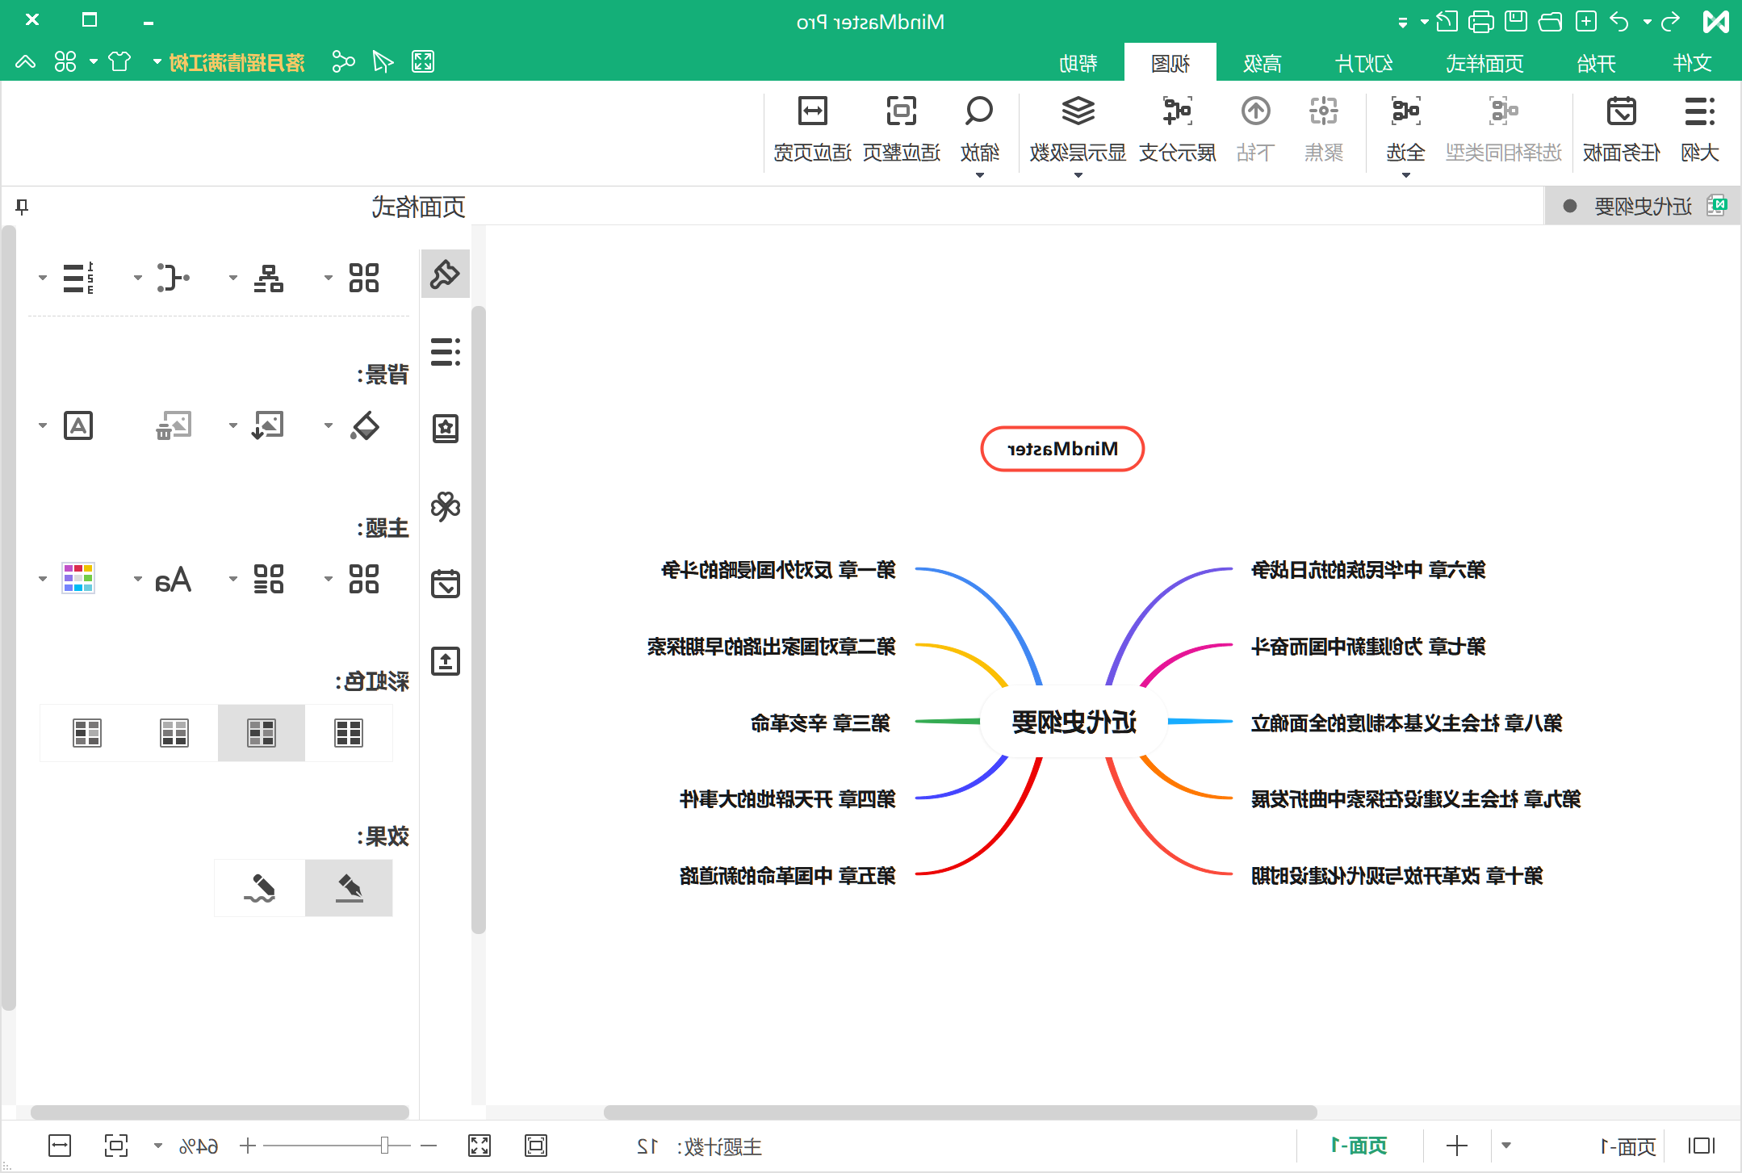Click the 展示分支 show-branch icon
This screenshot has width=1742, height=1173.
pyautogui.click(x=1177, y=111)
